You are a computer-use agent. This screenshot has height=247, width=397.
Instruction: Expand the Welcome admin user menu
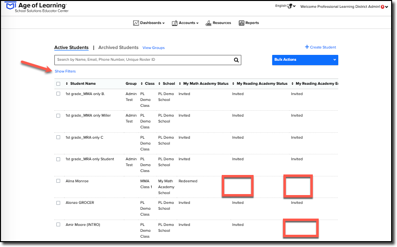coord(344,6)
